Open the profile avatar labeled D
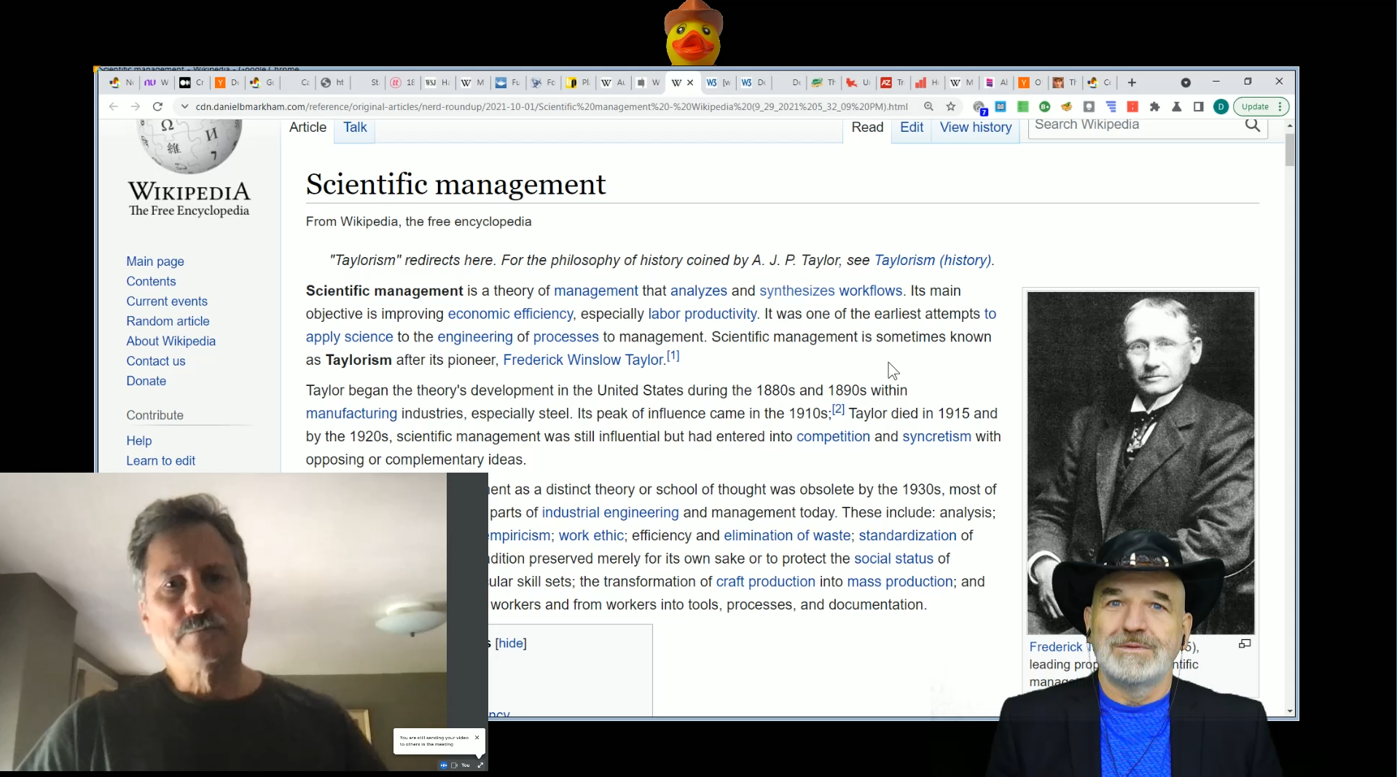 click(x=1221, y=106)
